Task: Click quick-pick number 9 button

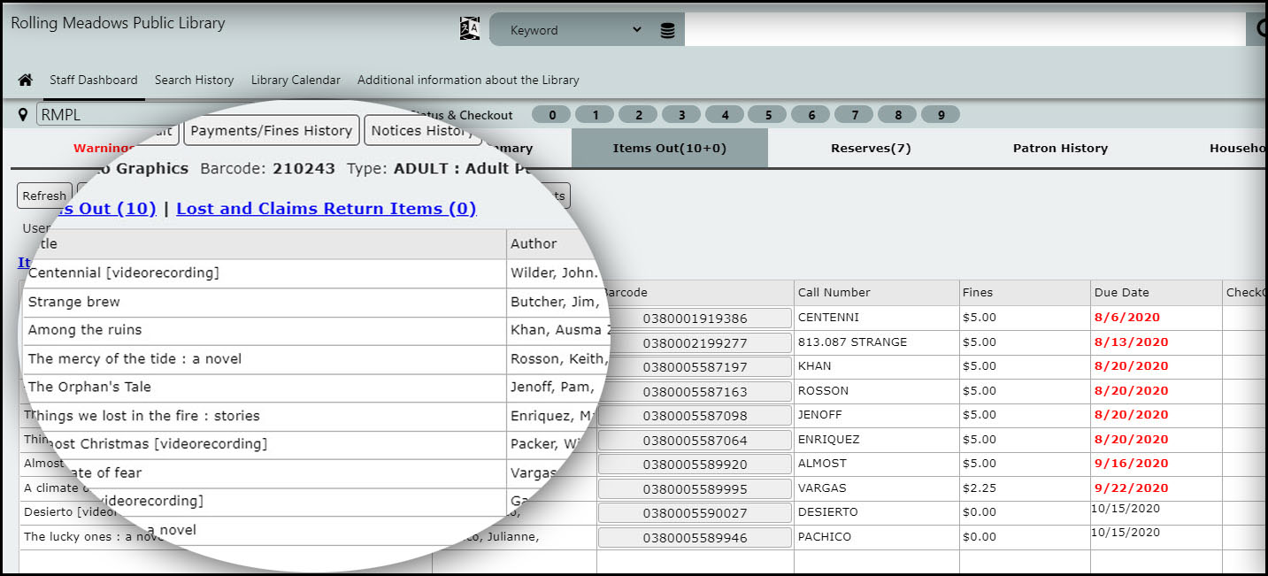Action: pos(941,115)
